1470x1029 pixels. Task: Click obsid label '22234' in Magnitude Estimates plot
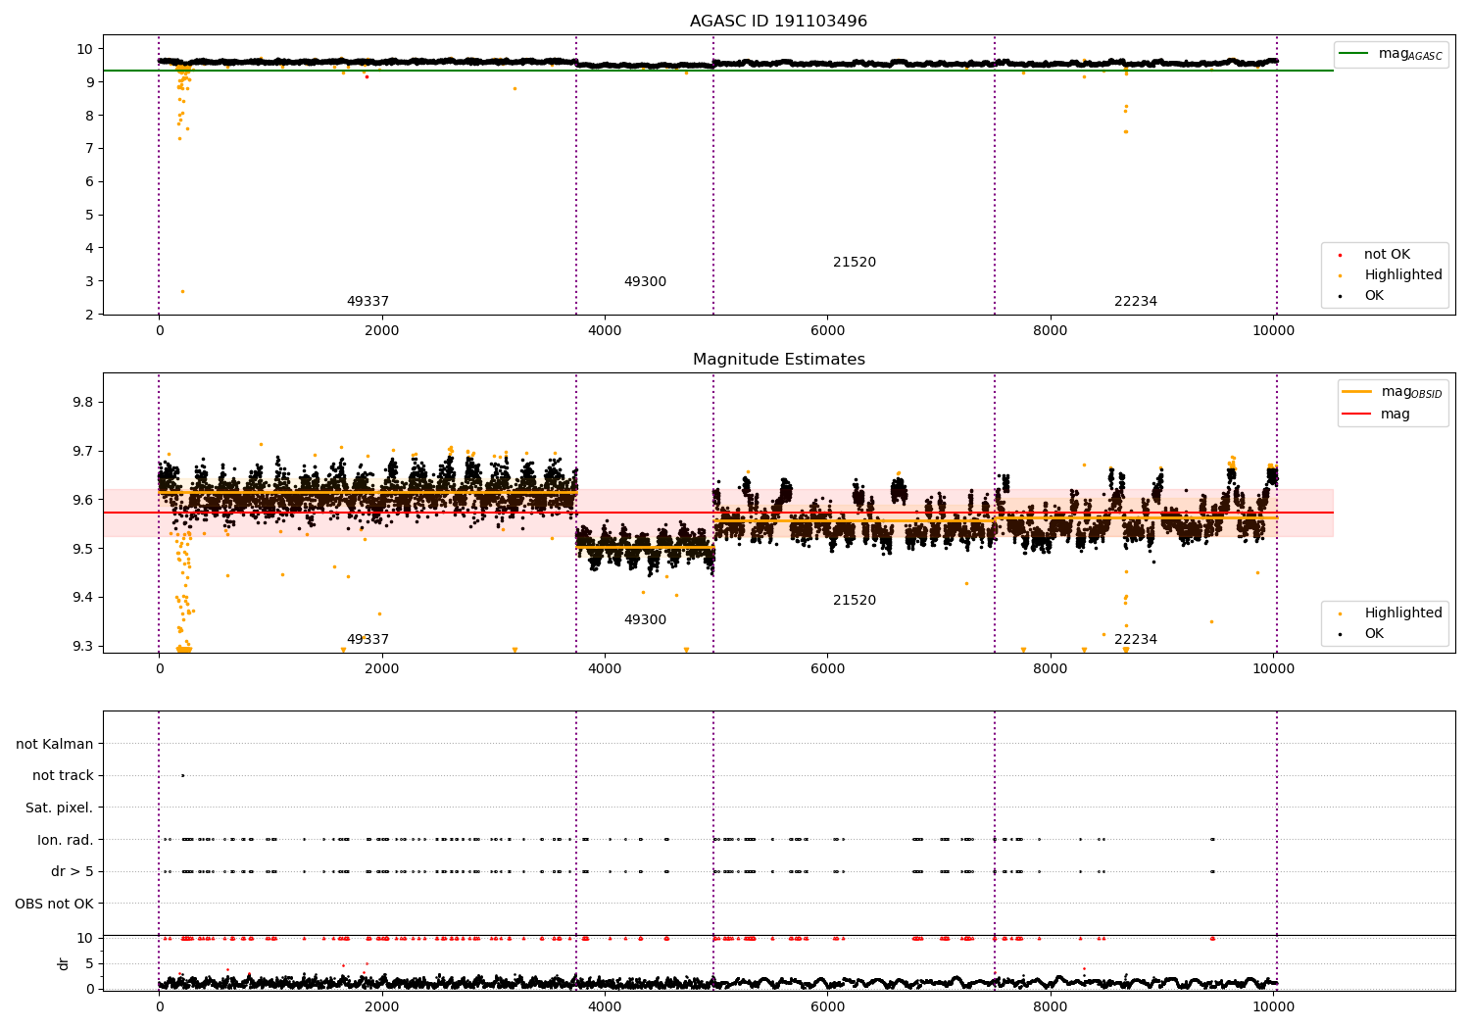[x=1136, y=640]
